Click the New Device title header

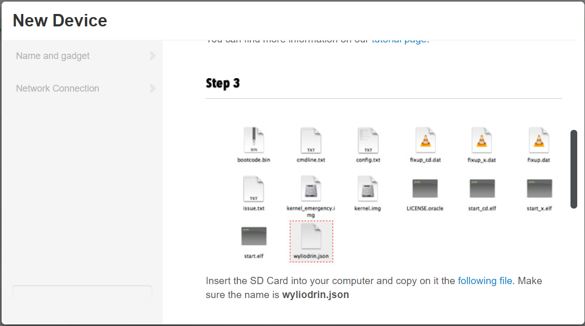point(60,21)
